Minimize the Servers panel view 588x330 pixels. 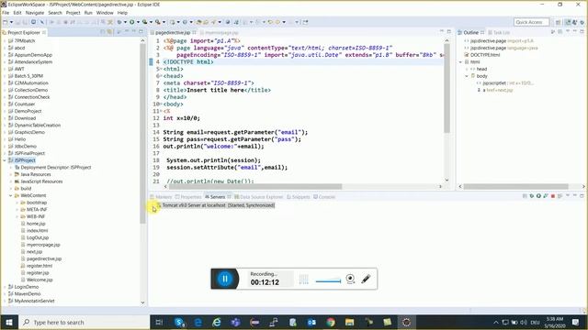pyautogui.click(x=575, y=196)
